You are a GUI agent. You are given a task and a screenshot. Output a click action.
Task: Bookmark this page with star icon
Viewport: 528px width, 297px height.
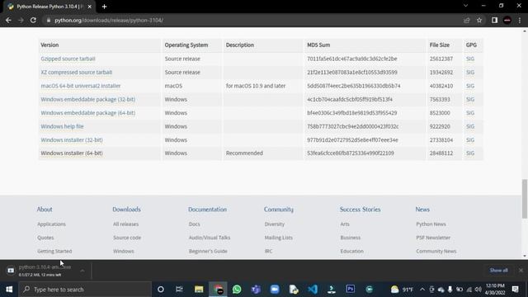click(479, 20)
